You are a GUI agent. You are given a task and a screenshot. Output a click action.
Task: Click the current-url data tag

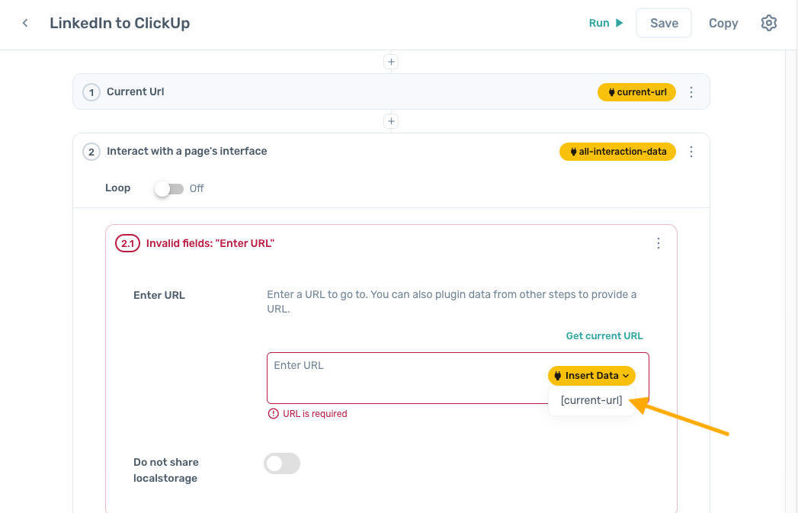pyautogui.click(x=636, y=92)
